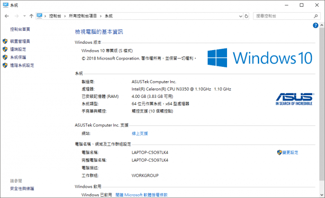Image resolution: width=325 pixels, height=198 pixels.
Task: Go up one level with up arrow
Action: pyautogui.click(x=31, y=16)
